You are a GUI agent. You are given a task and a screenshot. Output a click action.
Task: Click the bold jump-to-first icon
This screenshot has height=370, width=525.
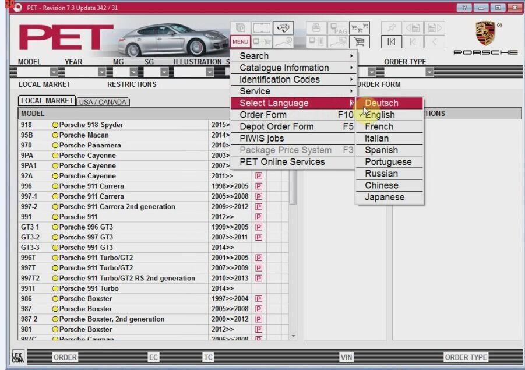[392, 42]
